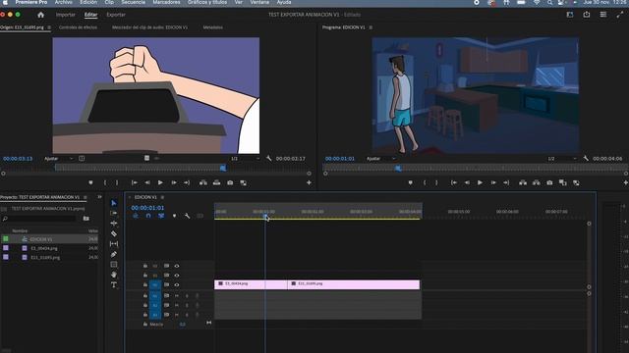Toggle visibility eye of clip's video track

[x=177, y=285]
